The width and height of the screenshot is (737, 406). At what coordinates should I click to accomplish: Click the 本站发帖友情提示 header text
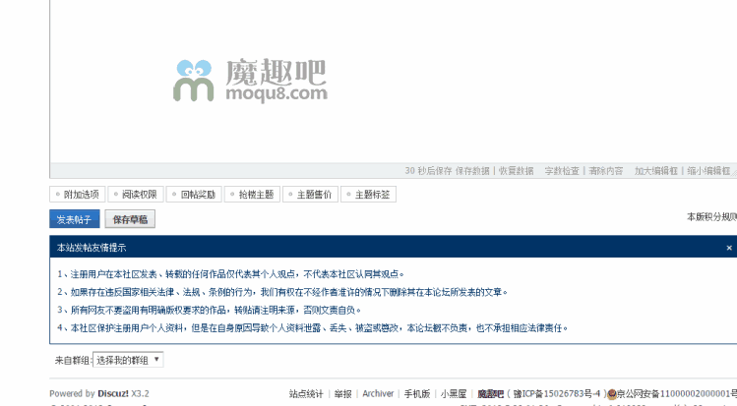tap(92, 248)
